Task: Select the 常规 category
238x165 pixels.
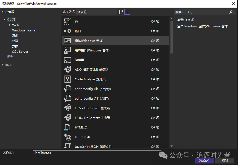Action: click(x=15, y=35)
